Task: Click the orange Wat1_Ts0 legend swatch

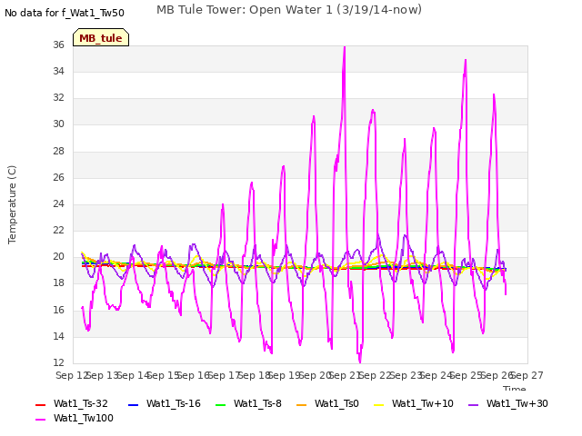Action: [301, 405]
